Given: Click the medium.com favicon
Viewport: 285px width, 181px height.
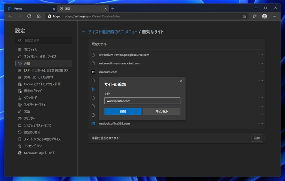Looking at the screenshot, I should pos(93,72).
